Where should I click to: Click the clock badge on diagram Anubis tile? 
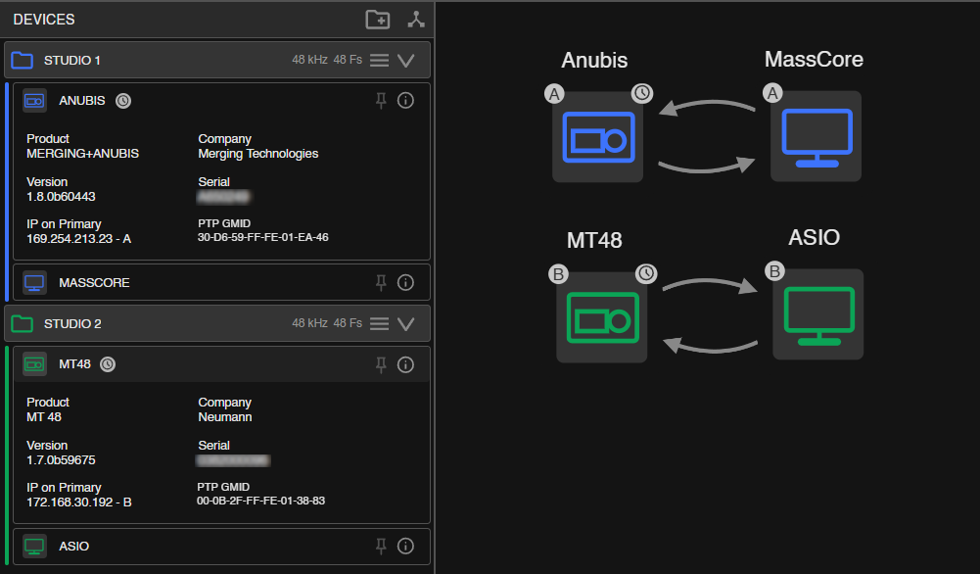pyautogui.click(x=642, y=93)
